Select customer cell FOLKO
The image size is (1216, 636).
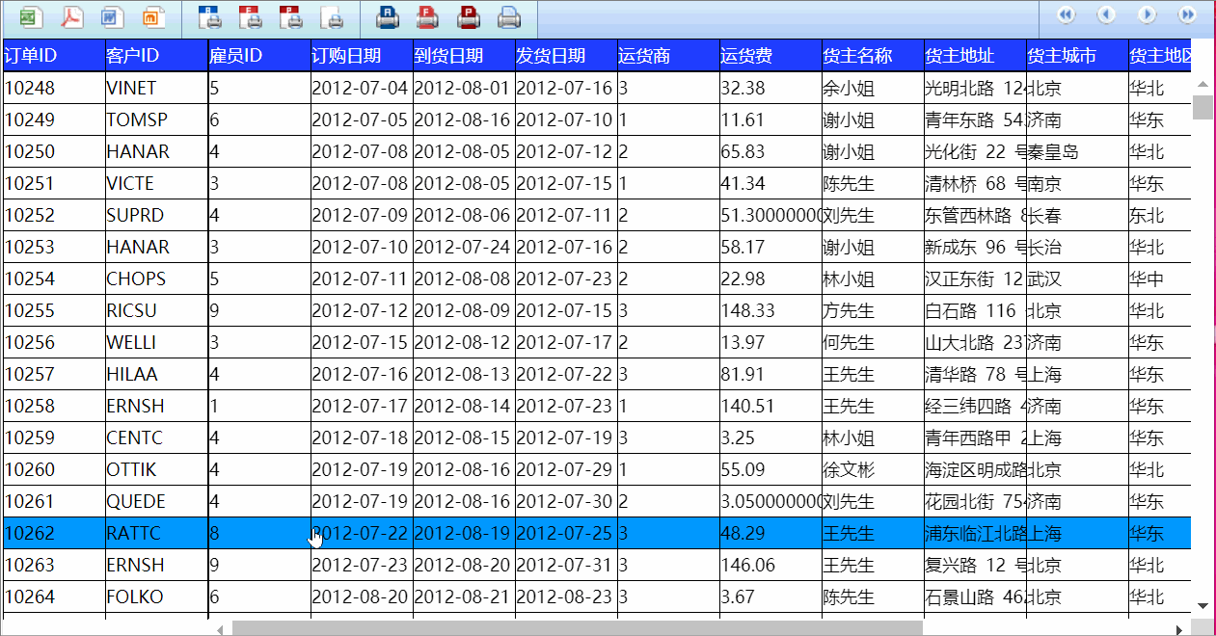point(156,596)
